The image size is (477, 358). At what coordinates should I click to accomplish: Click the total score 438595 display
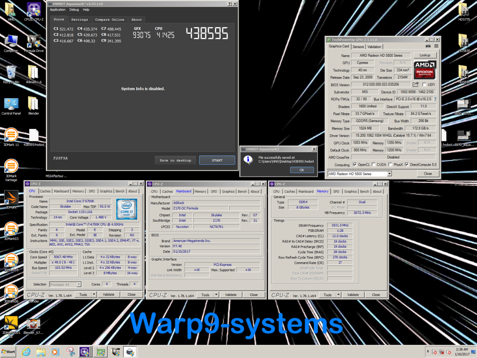pyautogui.click(x=207, y=33)
